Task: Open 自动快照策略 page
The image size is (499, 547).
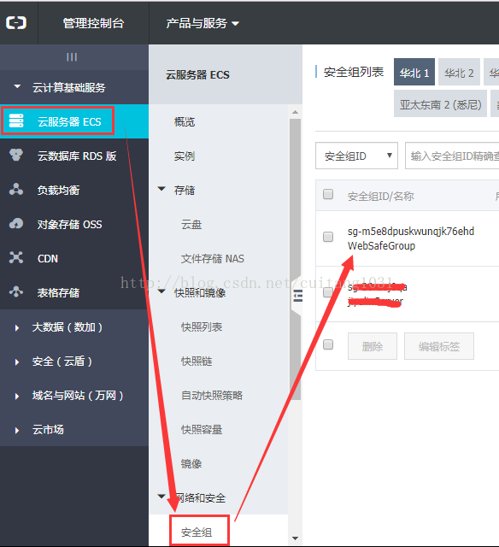Action: point(212,395)
